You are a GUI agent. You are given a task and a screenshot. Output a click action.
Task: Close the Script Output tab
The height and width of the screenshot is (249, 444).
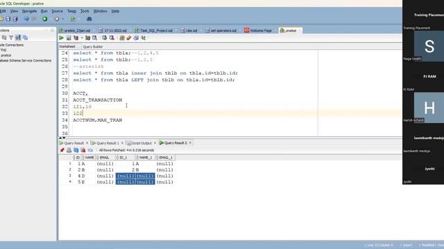point(155,143)
